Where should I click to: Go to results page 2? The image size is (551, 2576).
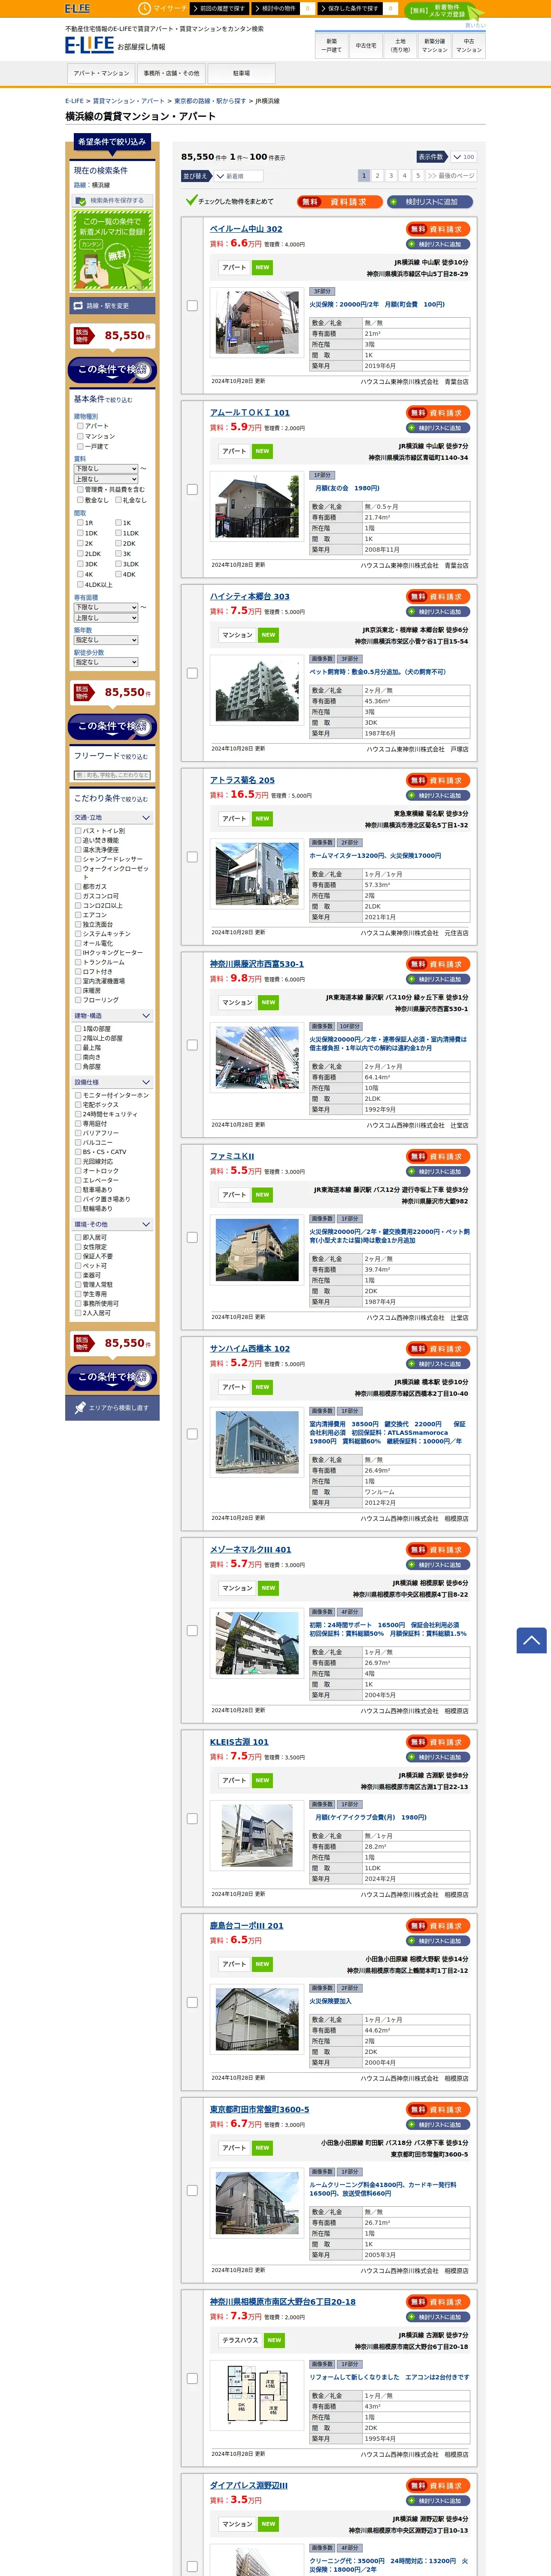(377, 176)
